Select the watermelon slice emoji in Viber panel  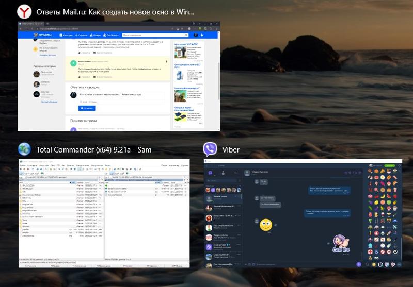click(x=389, y=196)
